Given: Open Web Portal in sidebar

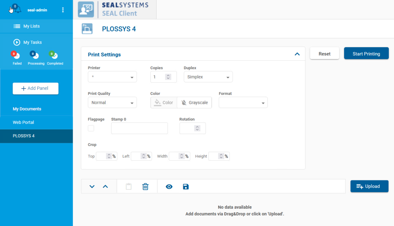Looking at the screenshot, I should tap(23, 122).
